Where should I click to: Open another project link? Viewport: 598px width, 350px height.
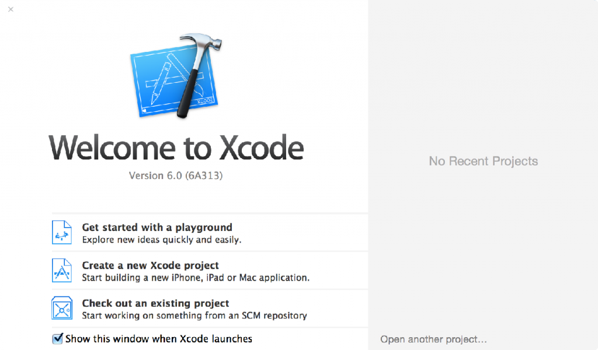click(x=433, y=339)
